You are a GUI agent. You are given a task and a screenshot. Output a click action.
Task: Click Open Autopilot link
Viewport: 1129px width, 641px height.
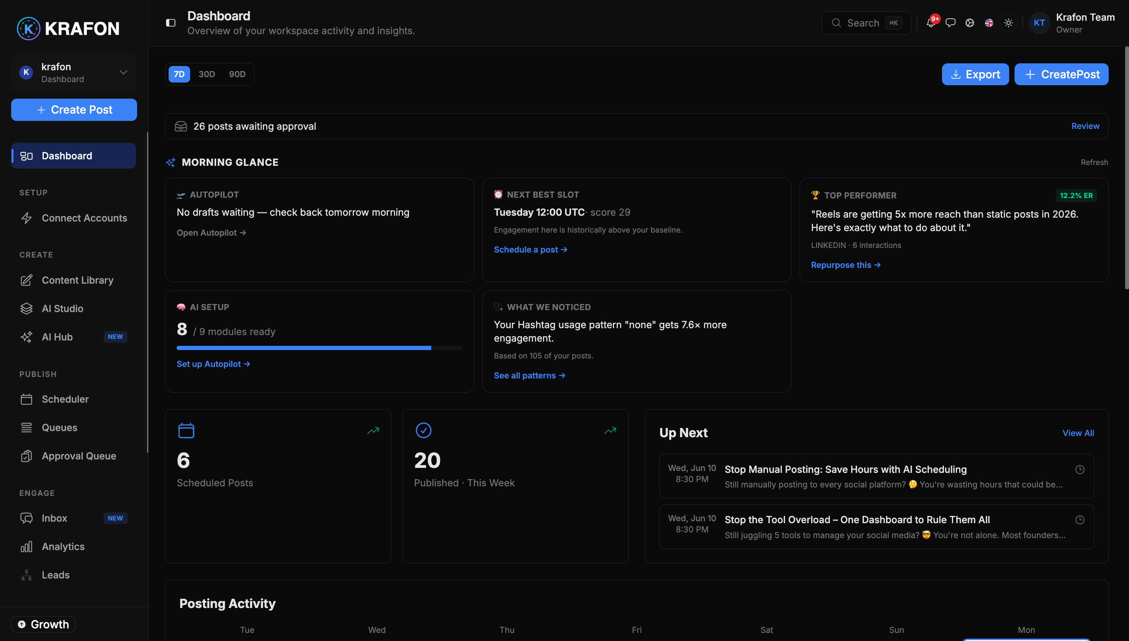click(211, 233)
